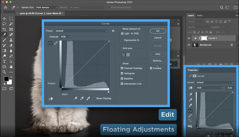The width and height of the screenshot is (239, 137).
Task: Click the share icon in the top bar
Action: click(x=235, y=7)
